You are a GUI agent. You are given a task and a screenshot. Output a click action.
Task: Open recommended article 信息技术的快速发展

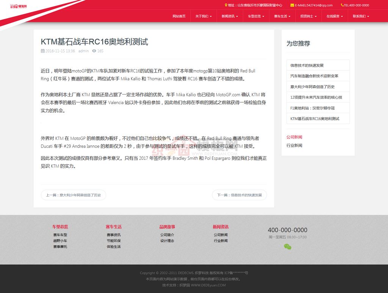click(x=318, y=65)
